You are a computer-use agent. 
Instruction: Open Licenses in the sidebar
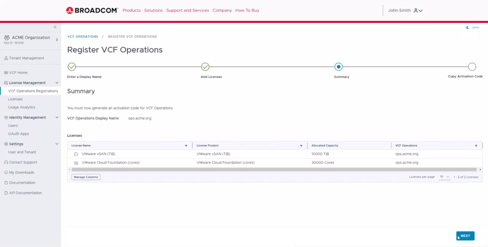(15, 99)
